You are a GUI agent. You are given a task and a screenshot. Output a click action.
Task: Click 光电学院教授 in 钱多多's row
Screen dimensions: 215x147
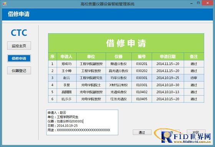click(x=91, y=99)
